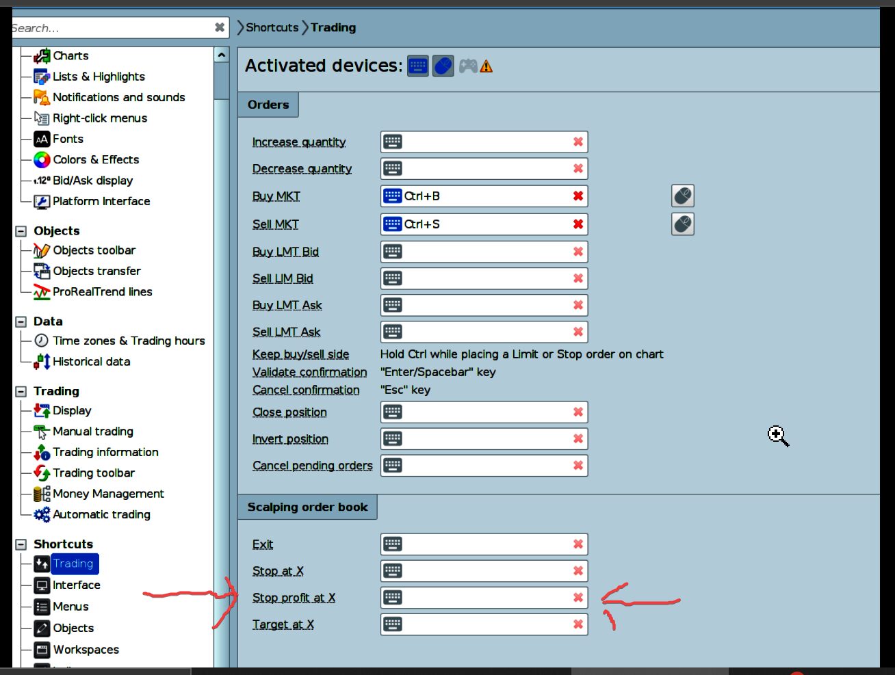The image size is (895, 675).
Task: Assign mouse shortcut for Sell MKT
Action: [683, 224]
